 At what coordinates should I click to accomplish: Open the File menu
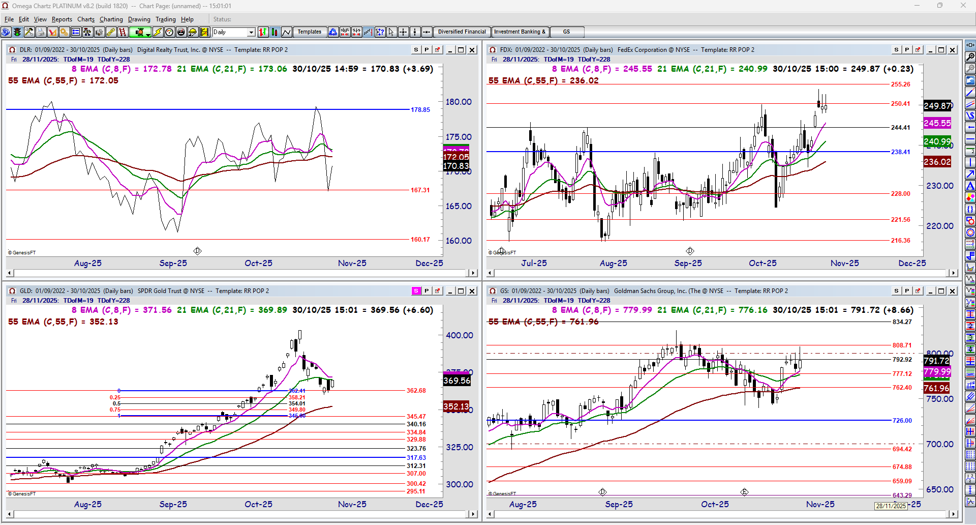point(9,19)
